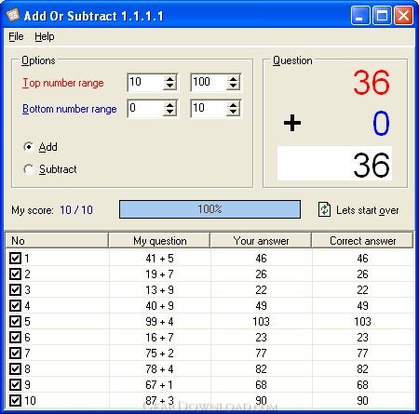Click the Lets start over button
The height and width of the screenshot is (414, 419).
coord(358,210)
